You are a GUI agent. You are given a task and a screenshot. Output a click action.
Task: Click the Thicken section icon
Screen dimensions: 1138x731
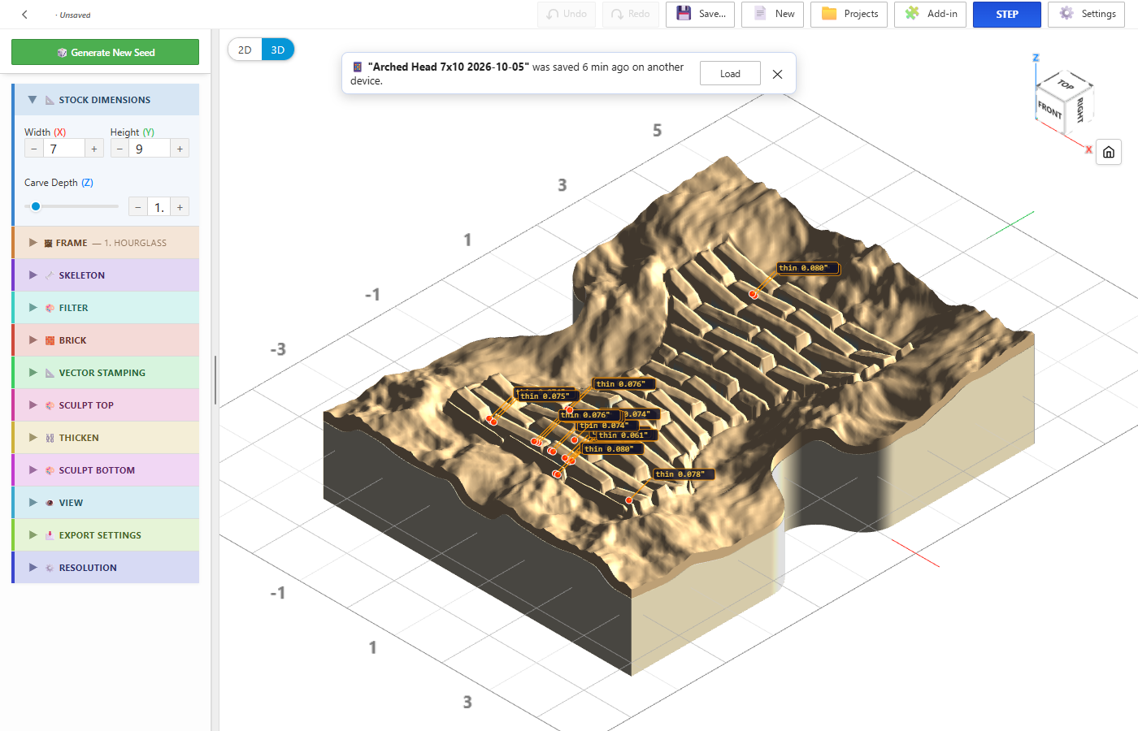pyautogui.click(x=50, y=438)
